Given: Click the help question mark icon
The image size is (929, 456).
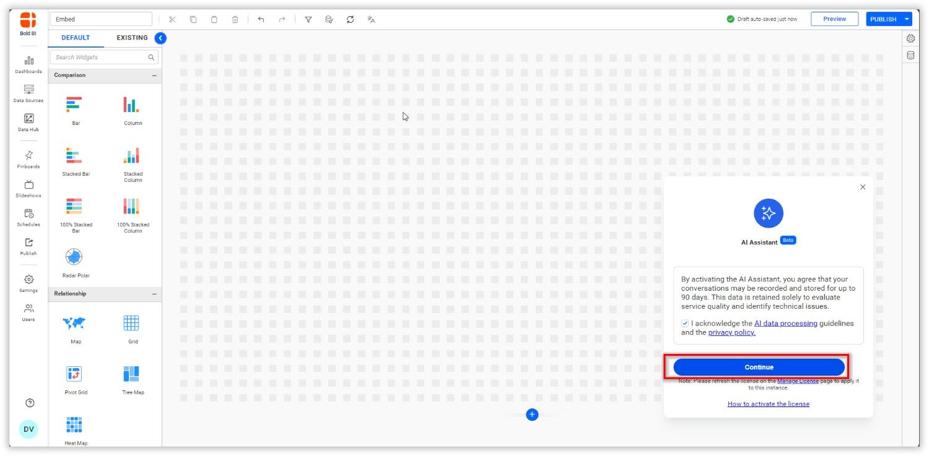Looking at the screenshot, I should (x=30, y=403).
